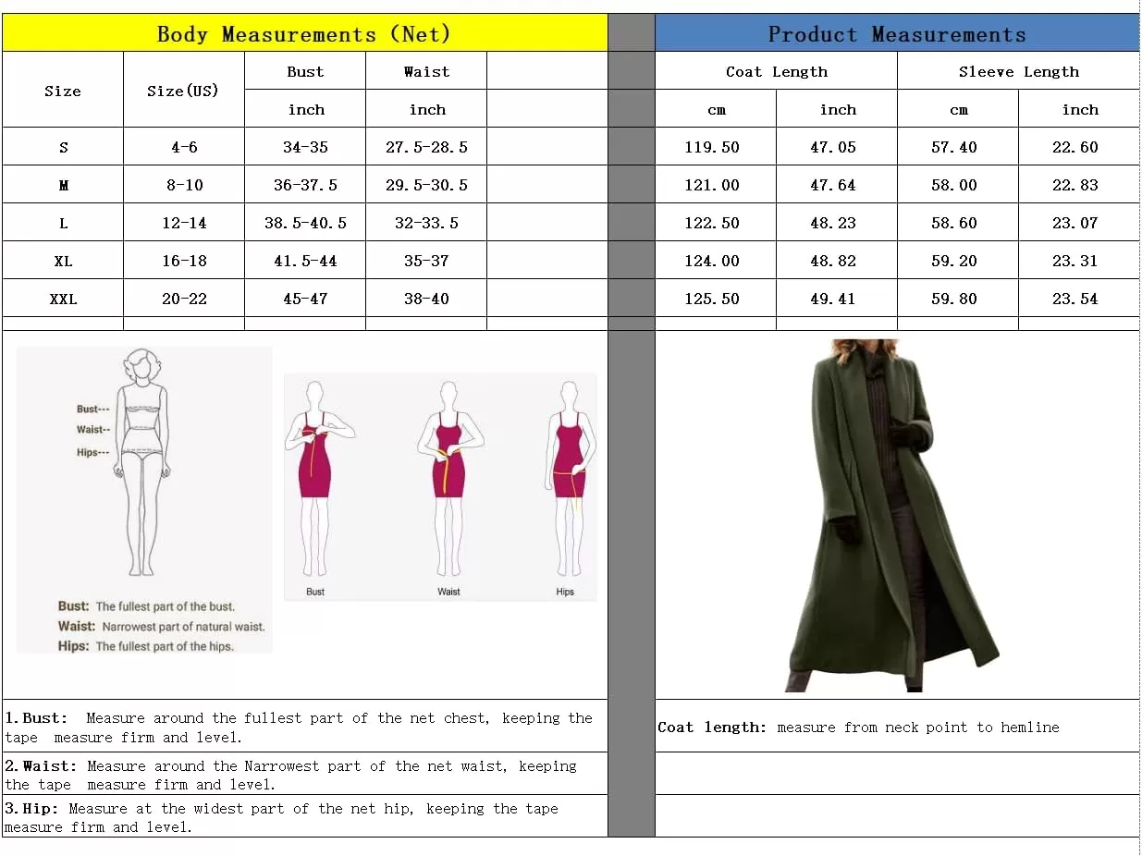Select sleeve length "22.83" inch cell
1142x856 pixels.
click(x=1079, y=185)
